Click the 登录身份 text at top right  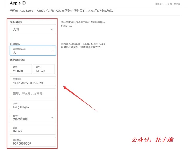(x=167, y=4)
